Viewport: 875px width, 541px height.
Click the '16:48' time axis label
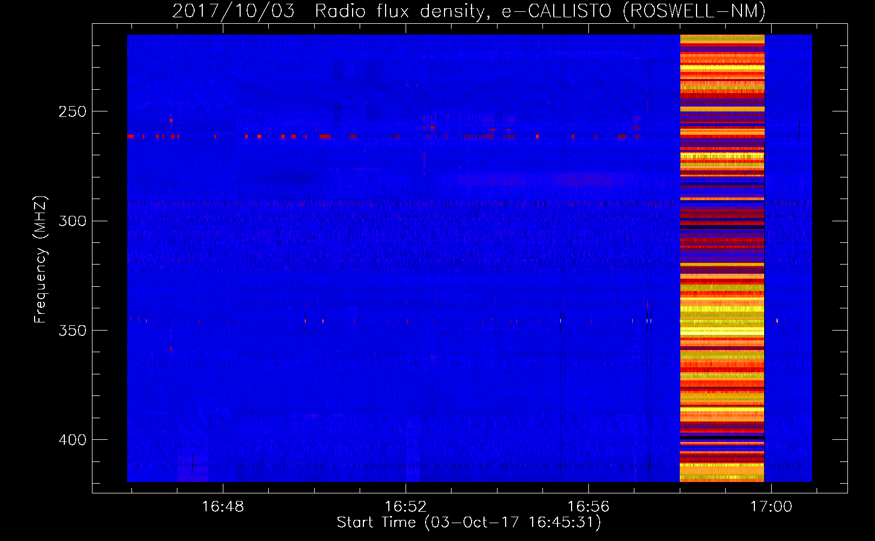pyautogui.click(x=223, y=506)
